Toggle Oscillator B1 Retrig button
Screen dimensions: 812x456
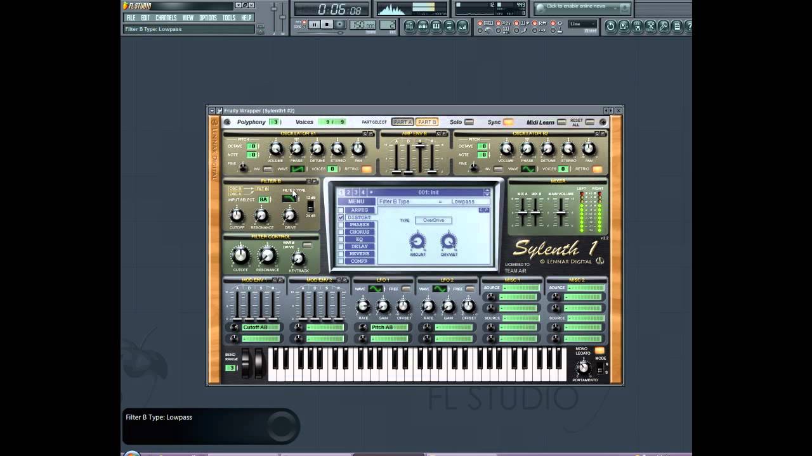pyautogui.click(x=367, y=169)
